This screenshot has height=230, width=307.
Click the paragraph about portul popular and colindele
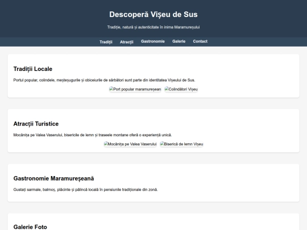pyautogui.click(x=104, y=80)
